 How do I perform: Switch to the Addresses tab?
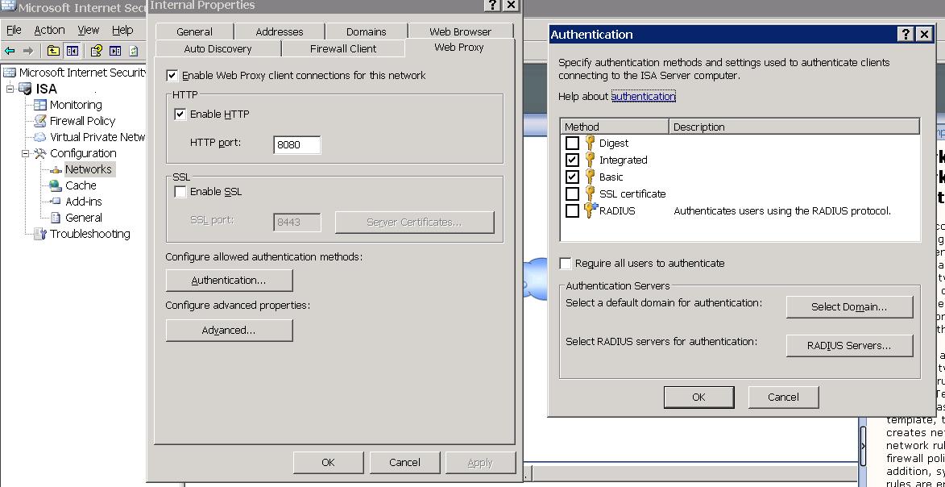(x=279, y=31)
